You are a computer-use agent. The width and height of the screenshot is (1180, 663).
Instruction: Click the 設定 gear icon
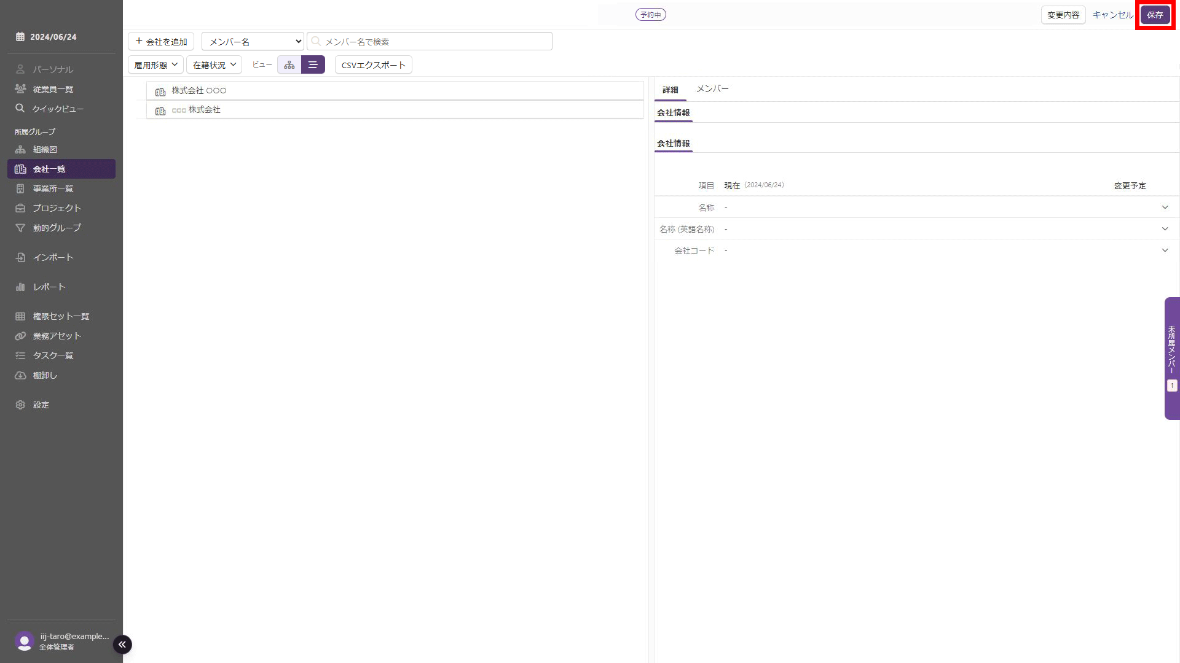click(x=20, y=405)
